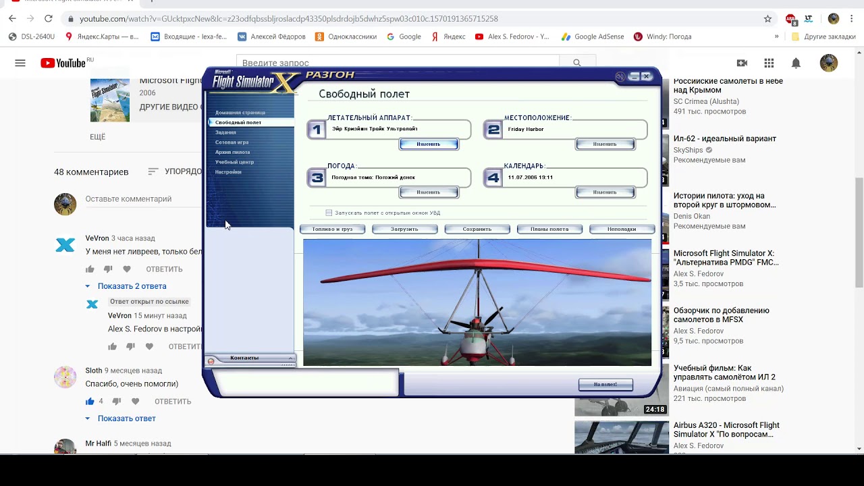Go back with the browser back arrow
864x486 pixels.
click(12, 18)
